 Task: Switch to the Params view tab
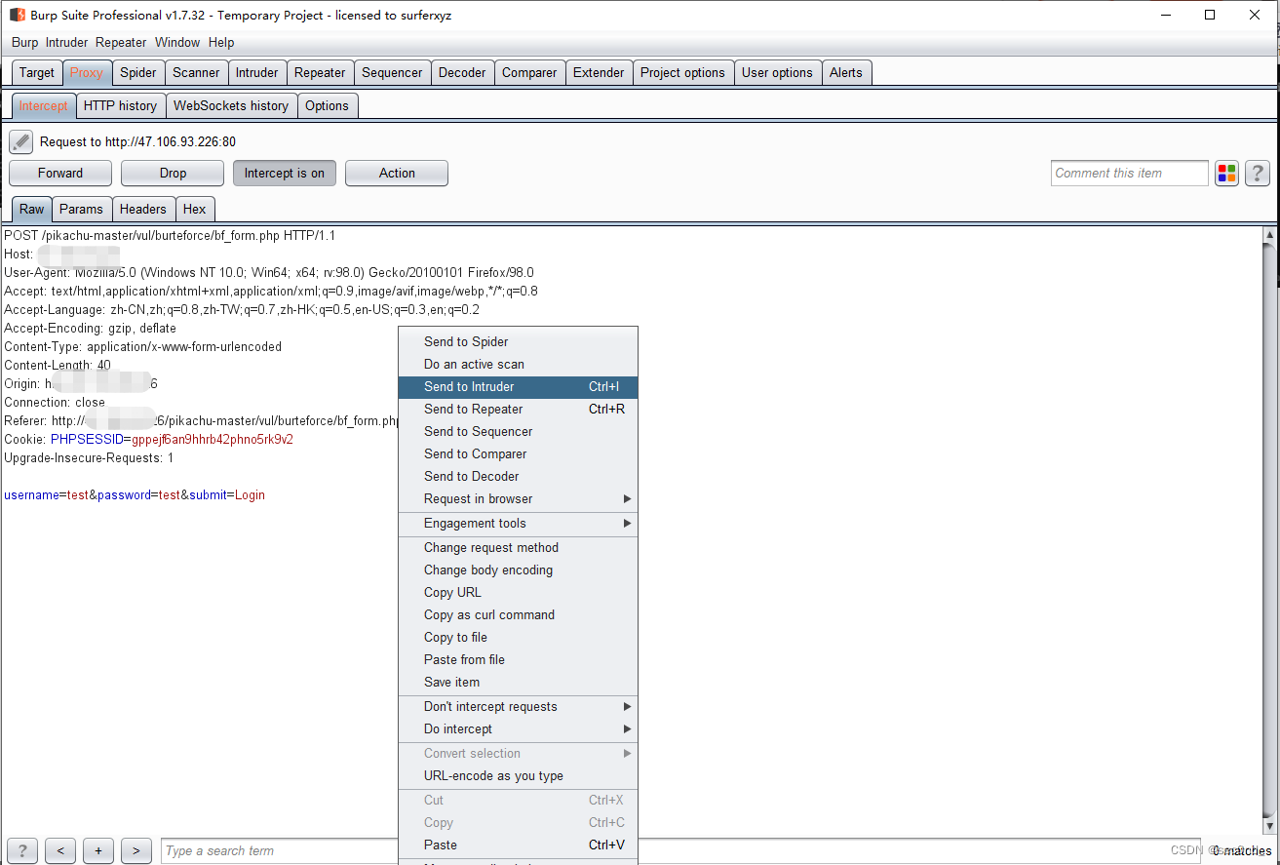[81, 209]
